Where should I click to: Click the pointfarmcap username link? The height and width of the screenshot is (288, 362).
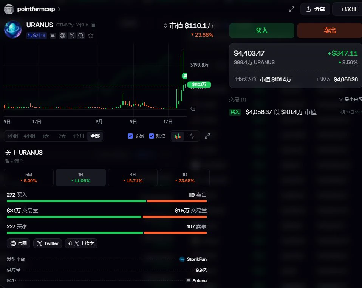tap(36, 9)
